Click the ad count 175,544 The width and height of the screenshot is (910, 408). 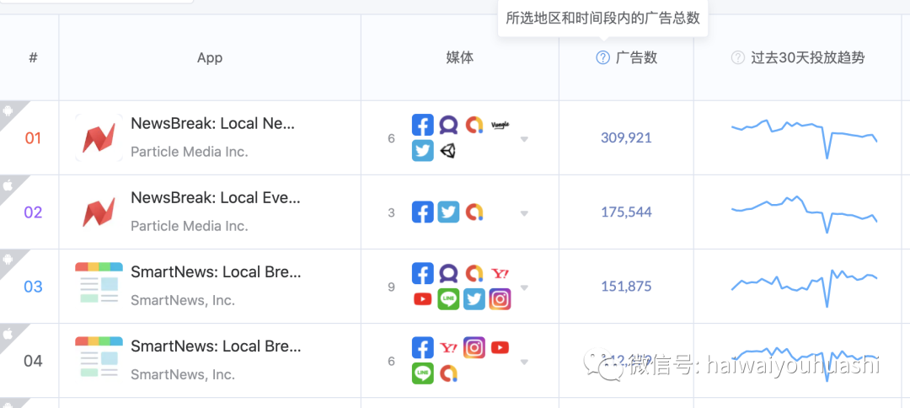coord(626,212)
